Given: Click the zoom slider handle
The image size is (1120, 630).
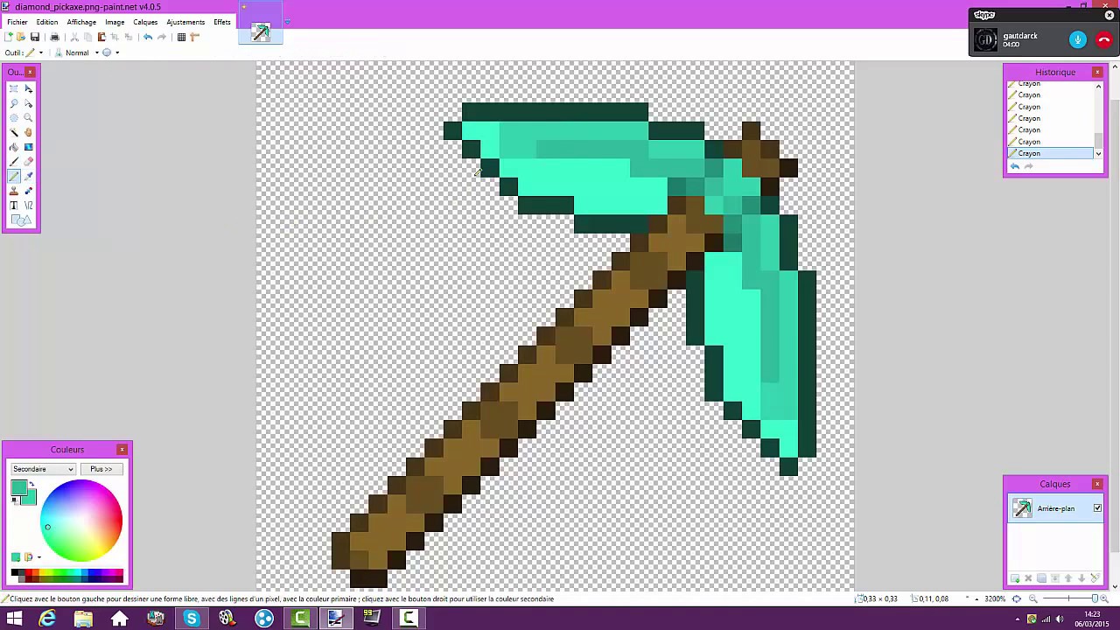Looking at the screenshot, I should (1095, 599).
